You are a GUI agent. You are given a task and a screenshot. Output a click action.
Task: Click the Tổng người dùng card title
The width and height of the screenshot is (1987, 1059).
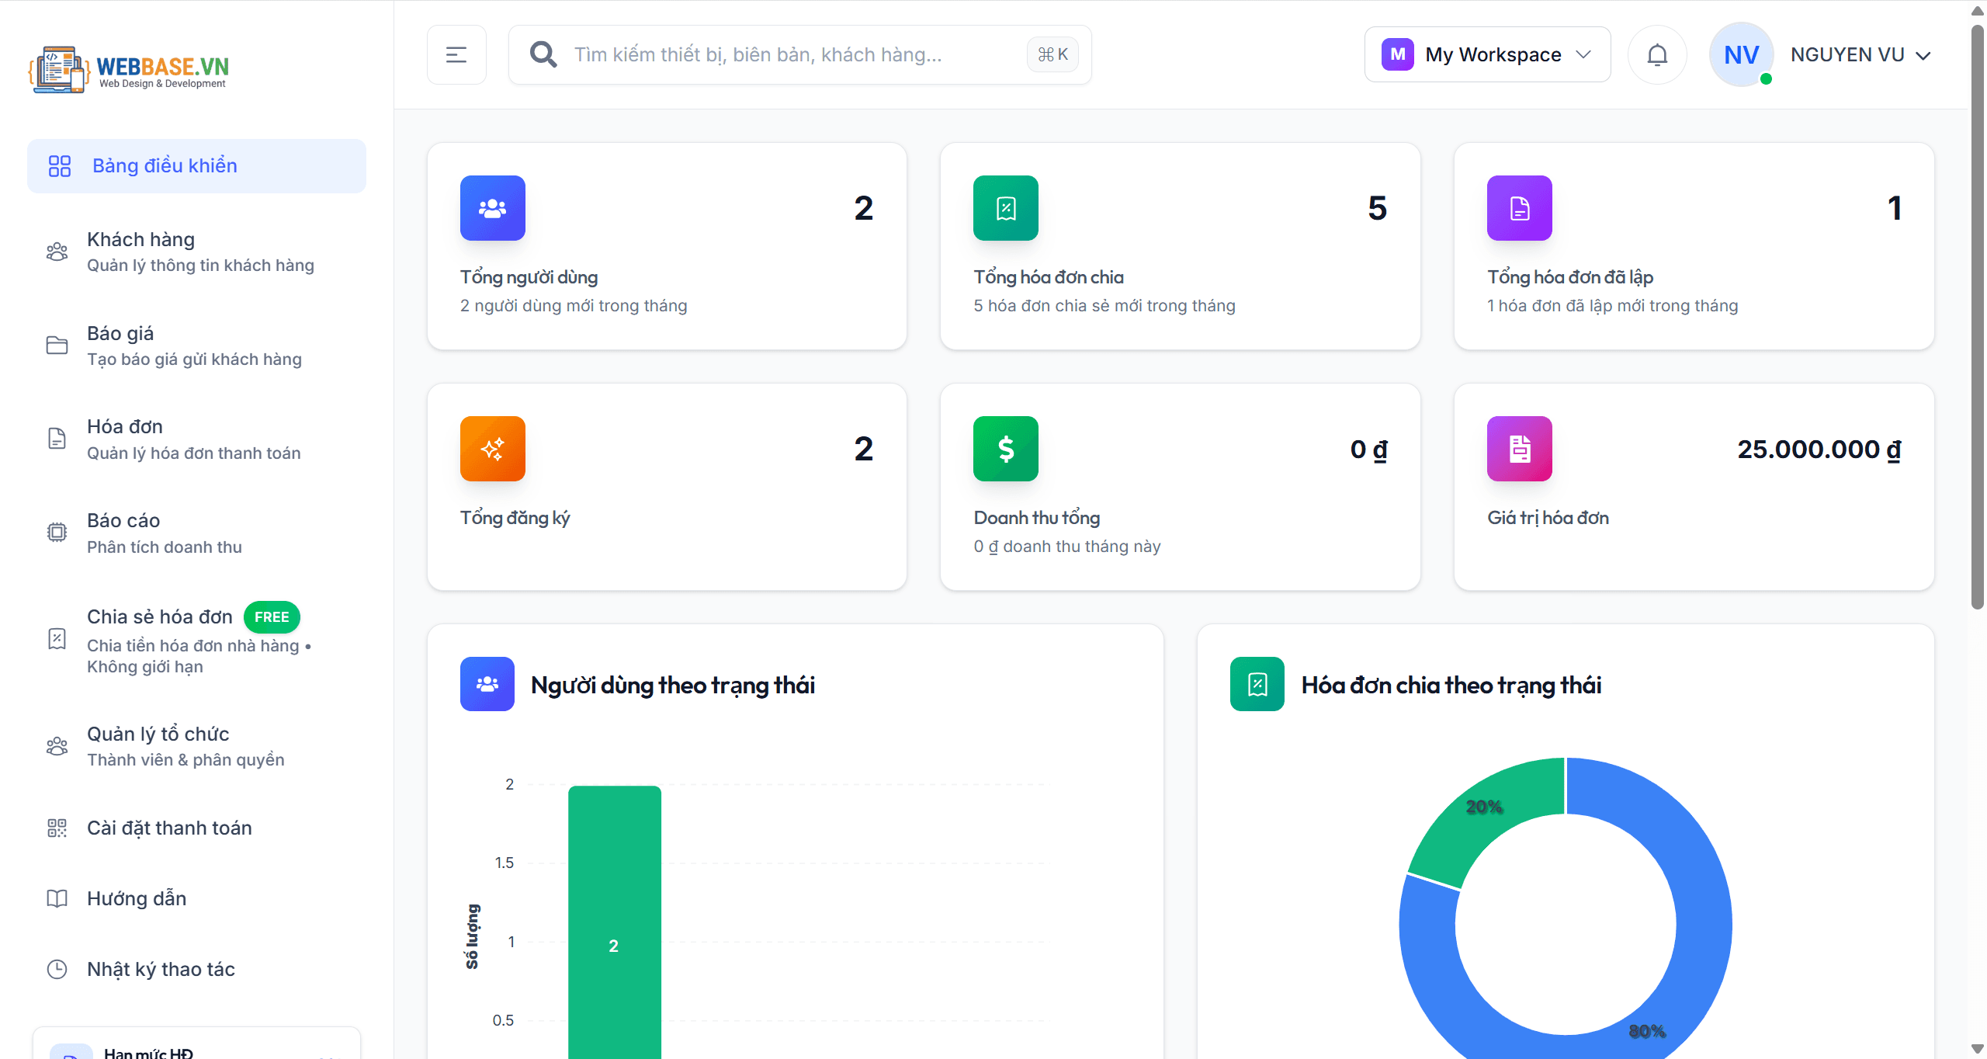tap(529, 277)
